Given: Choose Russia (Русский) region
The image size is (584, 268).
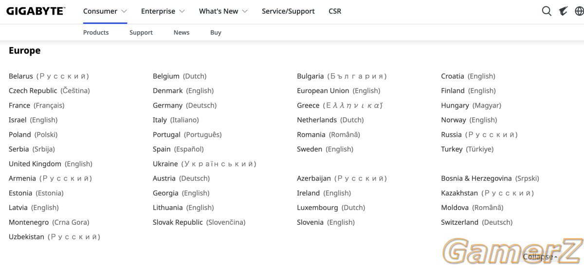Looking at the screenshot, I should [x=479, y=135].
